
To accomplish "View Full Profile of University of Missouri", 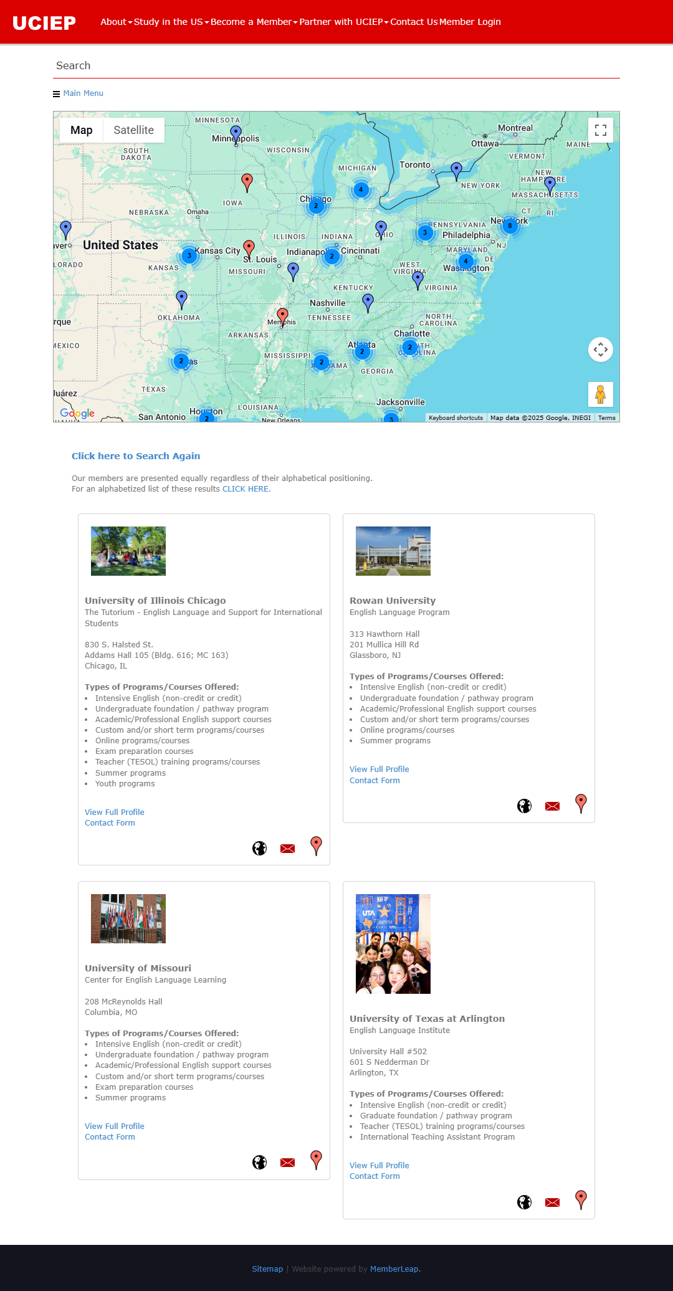I will point(115,1127).
